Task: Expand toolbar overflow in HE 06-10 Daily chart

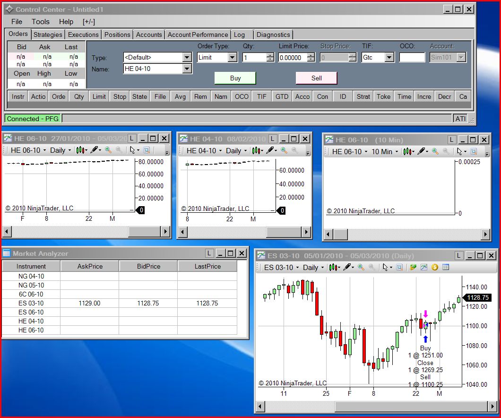Action: (x=167, y=153)
